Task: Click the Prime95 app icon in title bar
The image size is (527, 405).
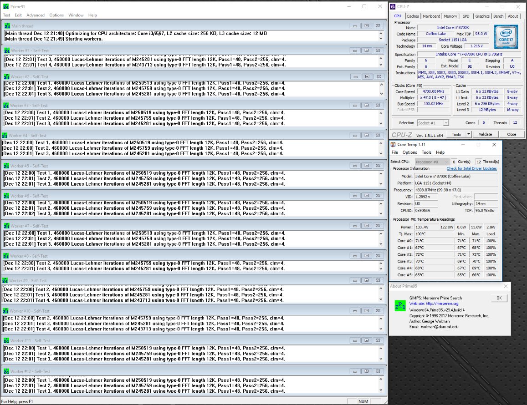Action: click(6, 6)
